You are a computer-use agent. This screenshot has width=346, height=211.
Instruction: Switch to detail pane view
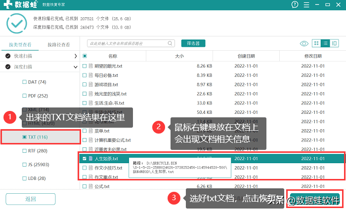tap(335, 43)
